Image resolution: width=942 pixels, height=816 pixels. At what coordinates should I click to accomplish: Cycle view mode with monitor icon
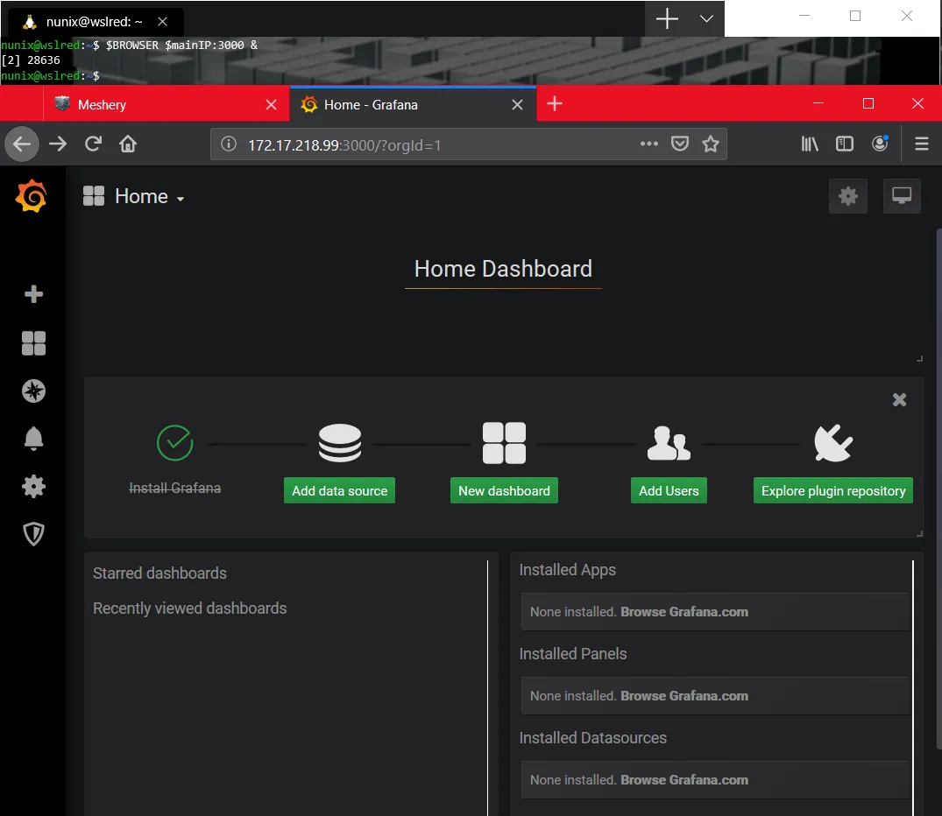click(x=901, y=196)
